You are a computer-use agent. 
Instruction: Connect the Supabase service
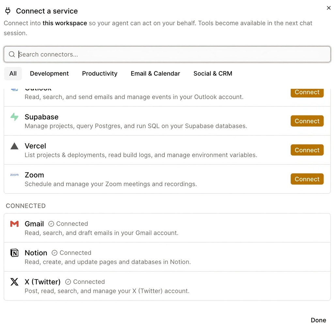[307, 121]
